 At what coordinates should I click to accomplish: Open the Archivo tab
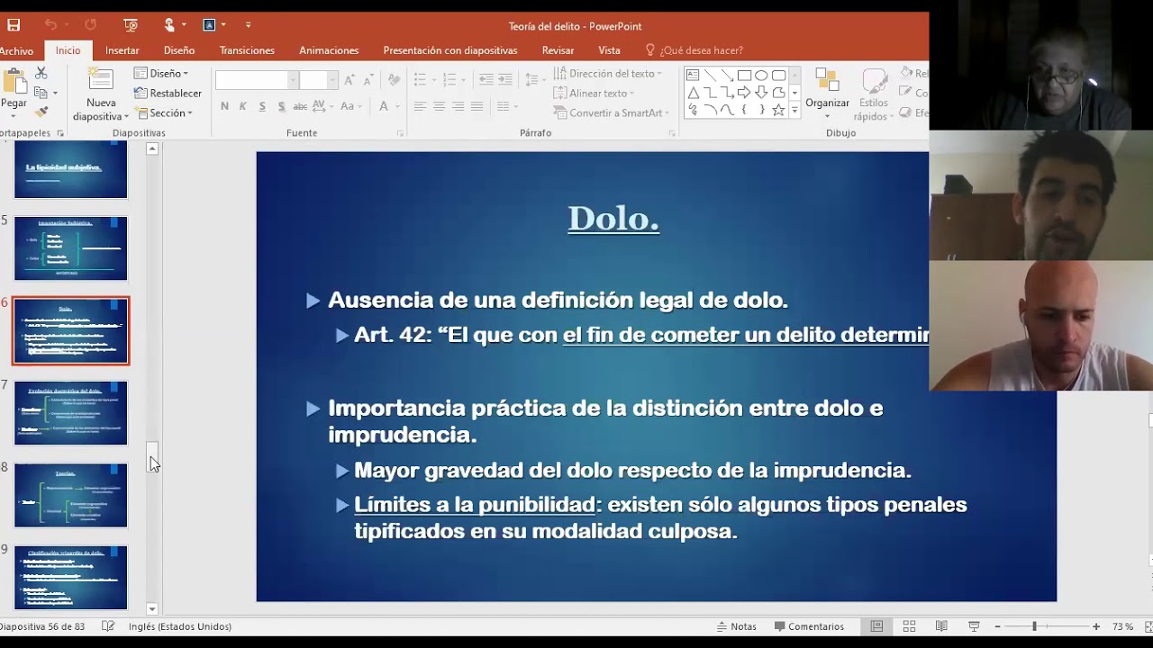tap(15, 50)
